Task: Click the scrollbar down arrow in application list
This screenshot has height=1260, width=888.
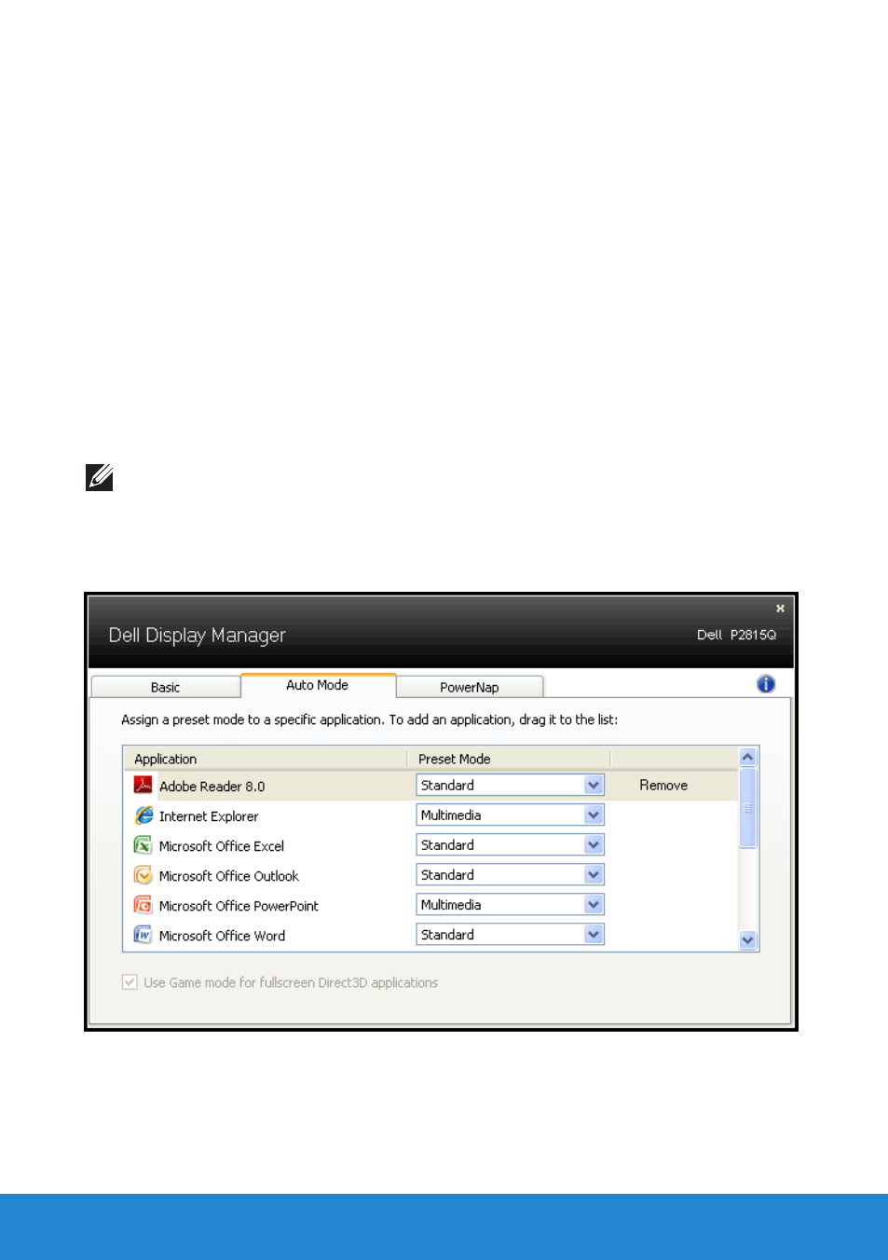Action: click(x=747, y=940)
